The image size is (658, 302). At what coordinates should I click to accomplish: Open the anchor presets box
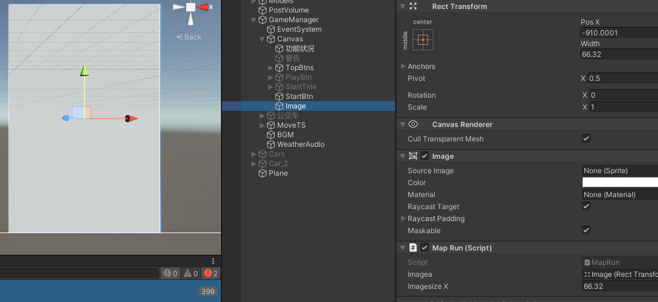(x=423, y=40)
